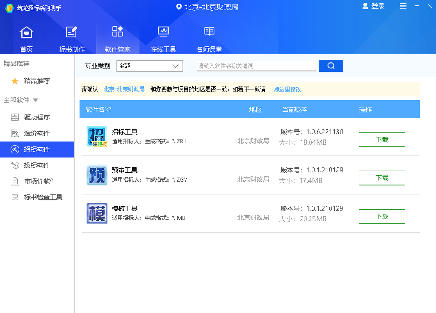This screenshot has height=313, width=436.
Task: Click the 招标工具 app icon
Action: tap(97, 137)
